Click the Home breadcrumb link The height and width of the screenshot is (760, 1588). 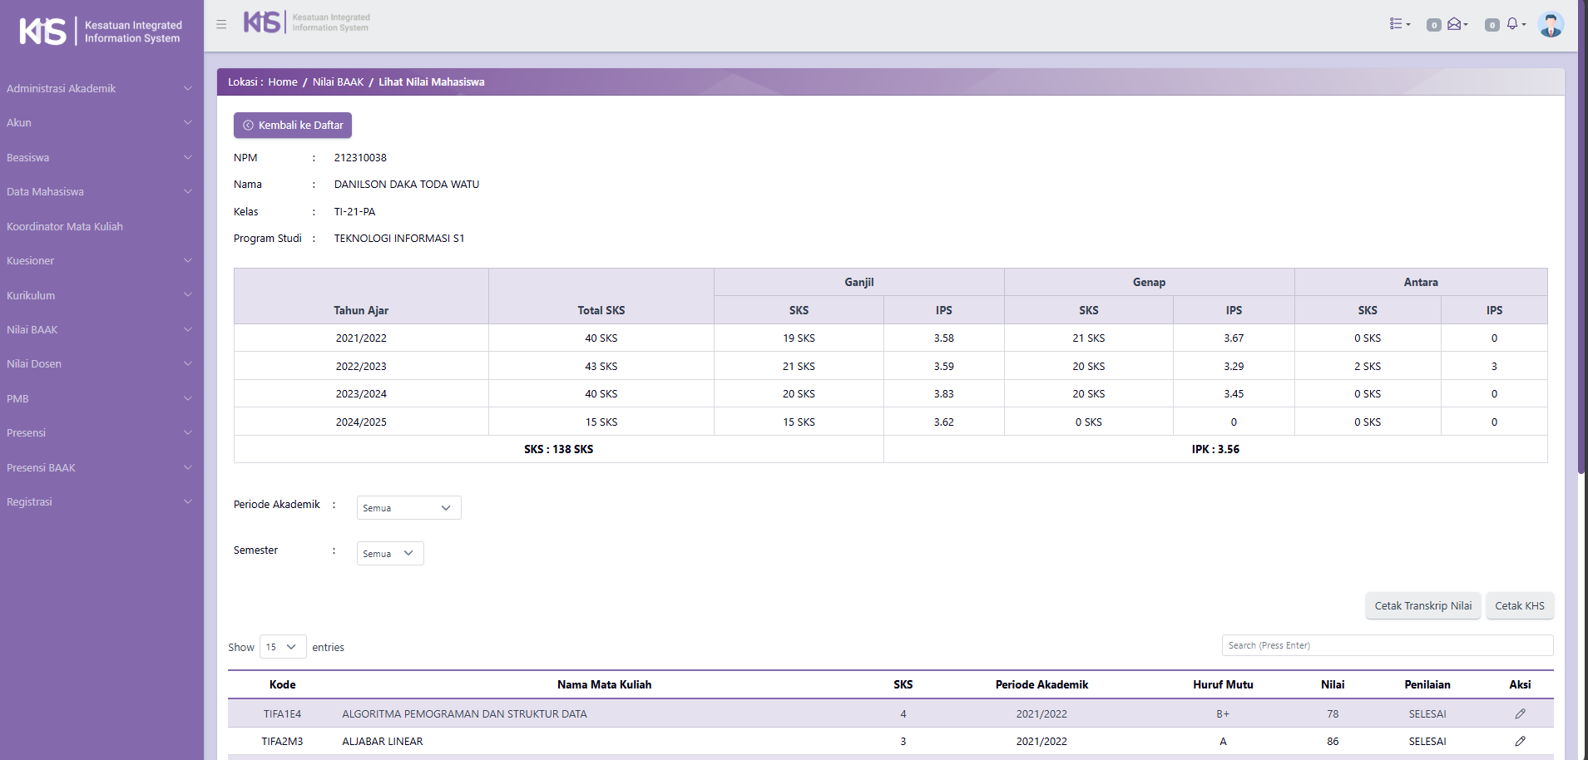283,81
